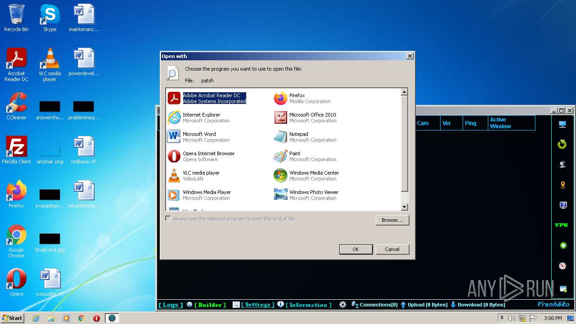Click the green refresh arrow sidebar icon
576x324 pixels.
[x=562, y=144]
